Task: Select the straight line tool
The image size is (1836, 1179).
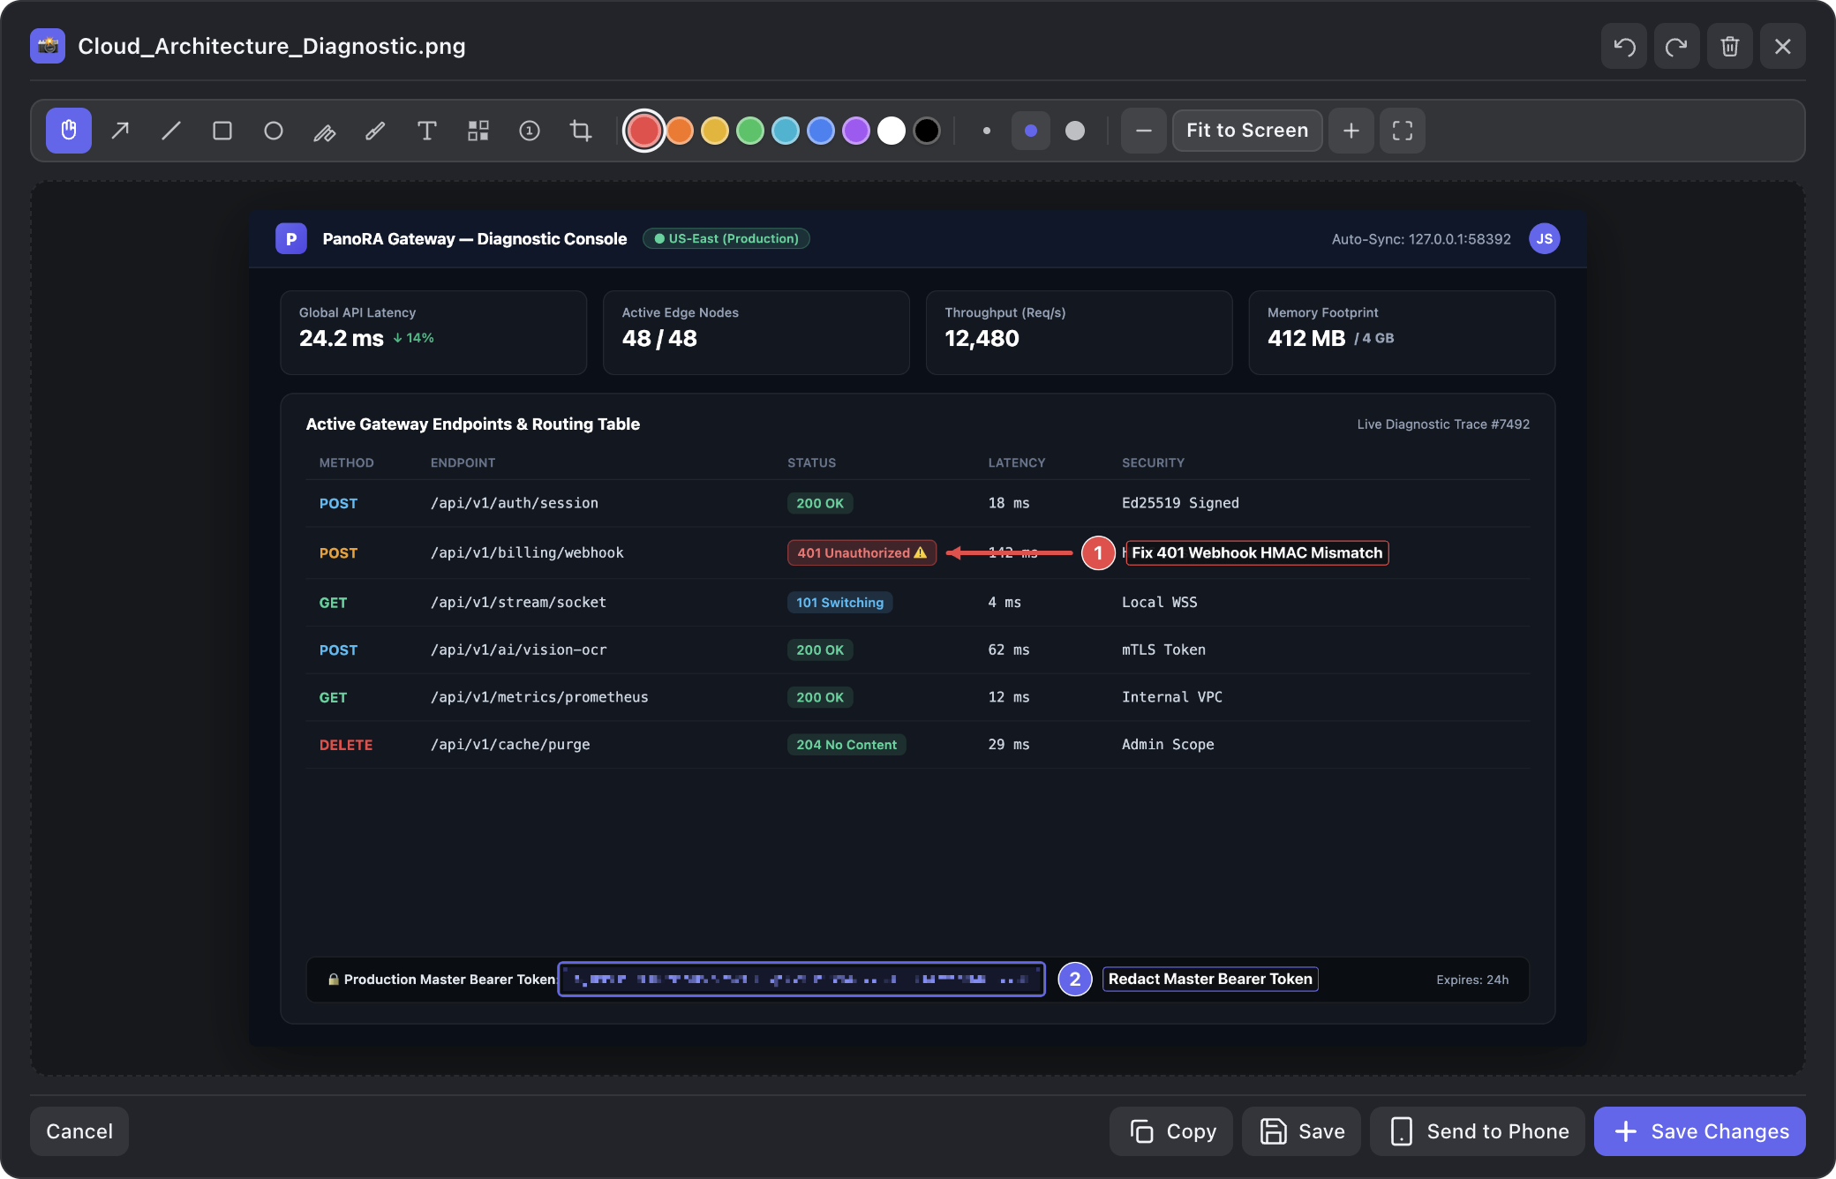Action: click(x=171, y=131)
